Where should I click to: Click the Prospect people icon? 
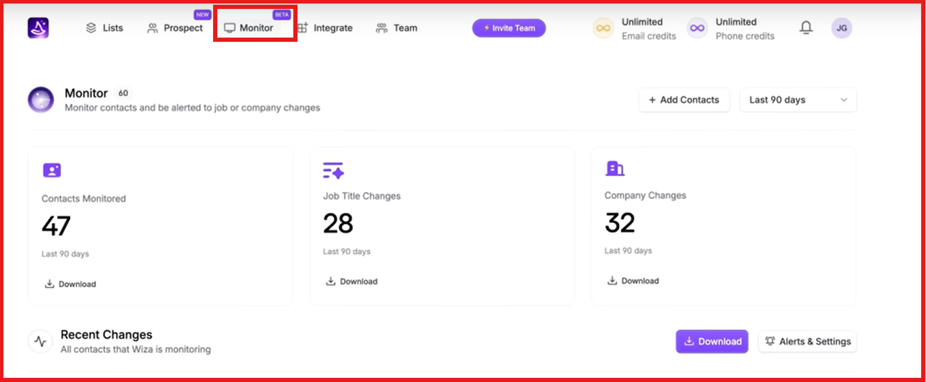click(153, 28)
